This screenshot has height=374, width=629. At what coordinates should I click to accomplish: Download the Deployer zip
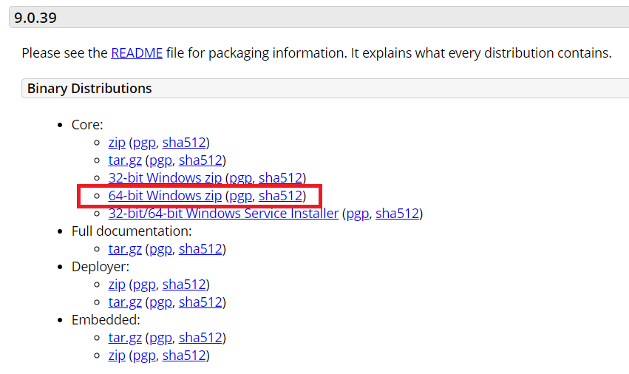[x=117, y=285]
